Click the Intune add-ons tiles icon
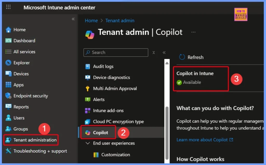This screenshot has height=165, width=266. [x=88, y=111]
